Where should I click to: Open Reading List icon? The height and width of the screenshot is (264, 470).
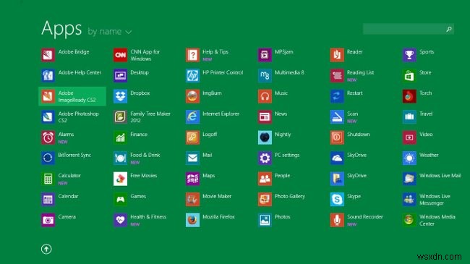337,76
